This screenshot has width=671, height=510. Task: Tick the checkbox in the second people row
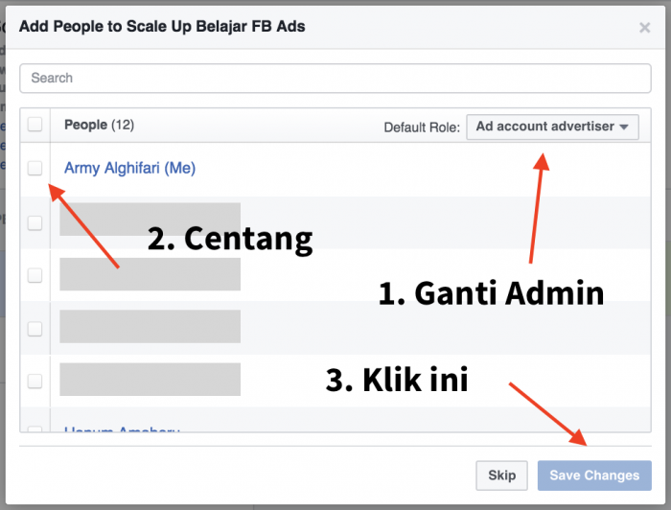point(35,222)
